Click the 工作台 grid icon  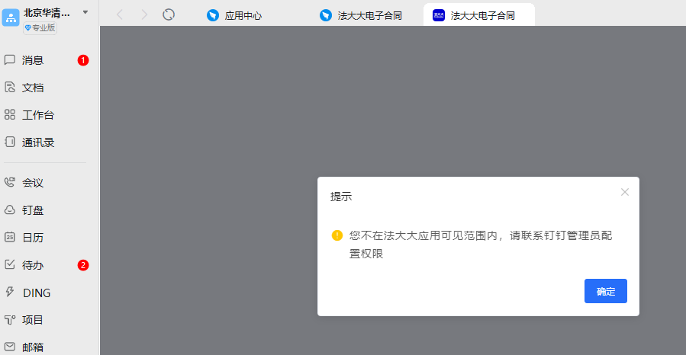[x=10, y=115]
